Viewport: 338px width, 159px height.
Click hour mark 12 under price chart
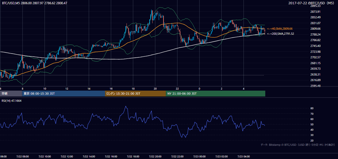click(67, 89)
